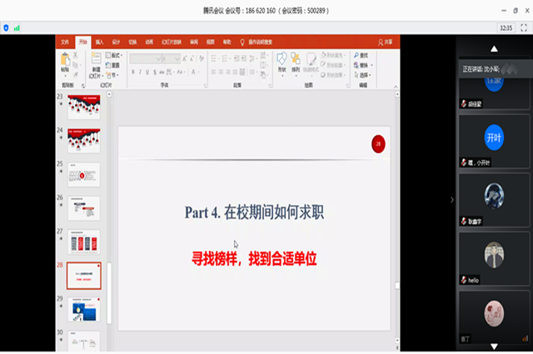Switch to the Insert ribbon tab
This screenshot has height=354, width=533.
(99, 42)
